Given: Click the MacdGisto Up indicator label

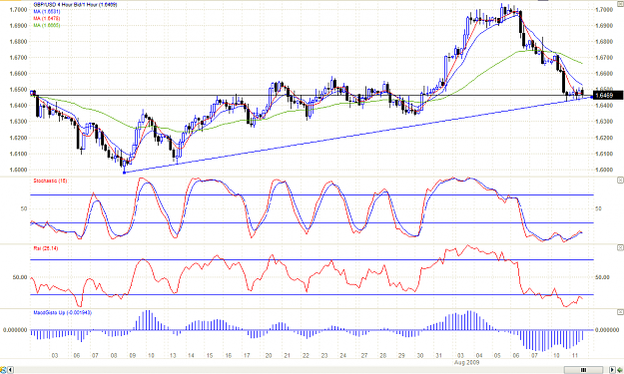Looking at the screenshot, I should pyautogui.click(x=63, y=312).
